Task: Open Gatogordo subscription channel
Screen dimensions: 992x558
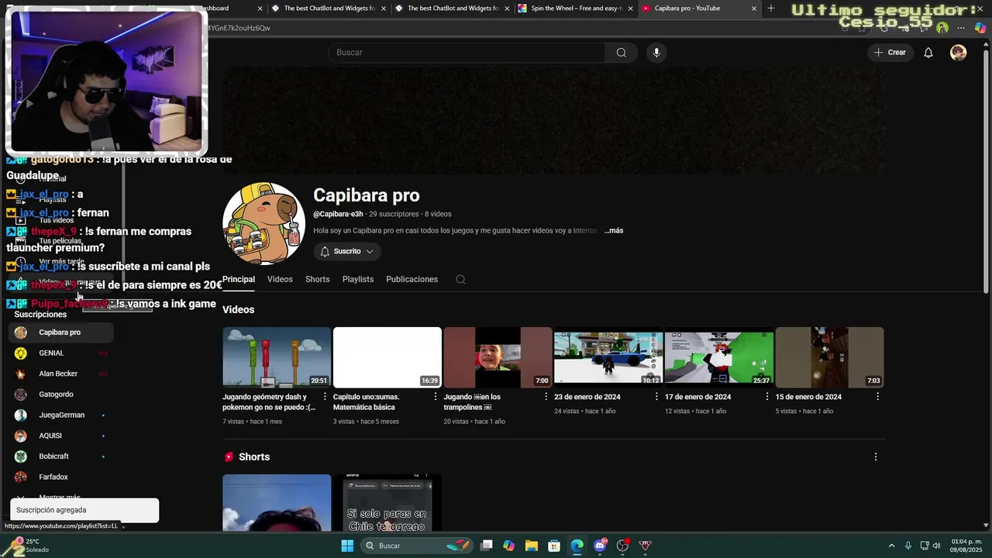Action: [x=62, y=394]
